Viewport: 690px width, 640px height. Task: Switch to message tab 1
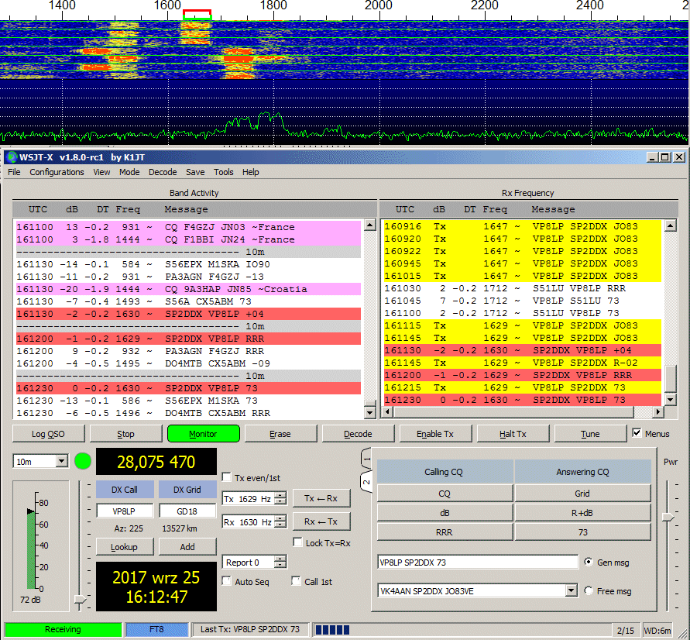point(366,459)
